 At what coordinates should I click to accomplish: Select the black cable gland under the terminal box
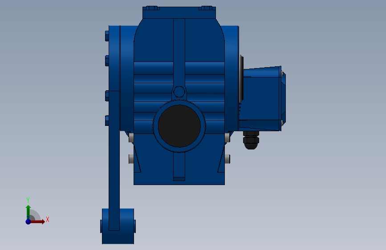251,140
